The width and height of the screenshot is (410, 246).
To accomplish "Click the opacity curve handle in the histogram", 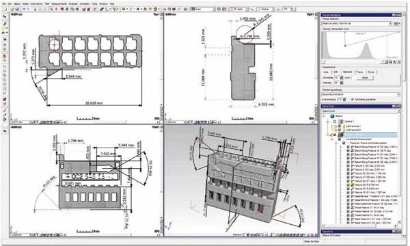I will click(345, 46).
